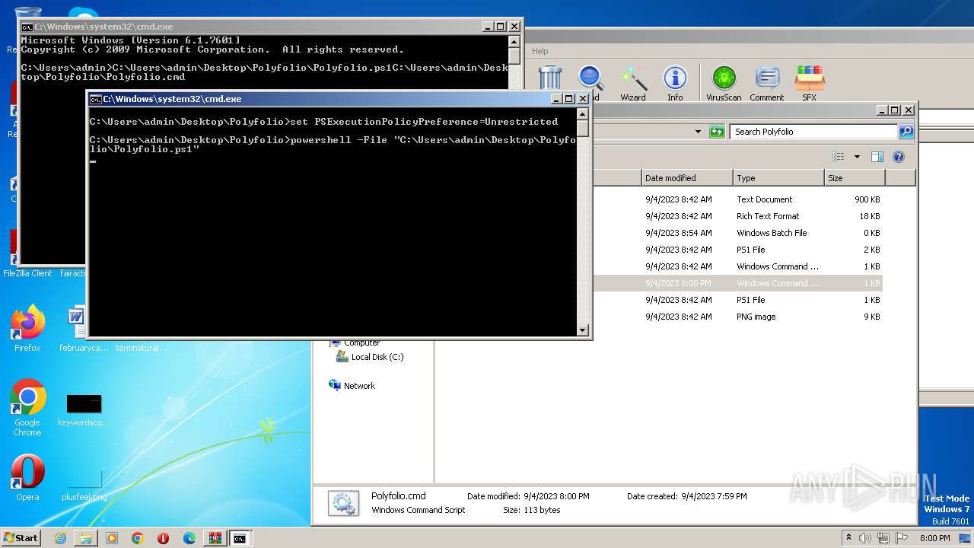The width and height of the screenshot is (974, 548).
Task: Click the WinRAR Delete trash can icon
Action: pyautogui.click(x=549, y=78)
